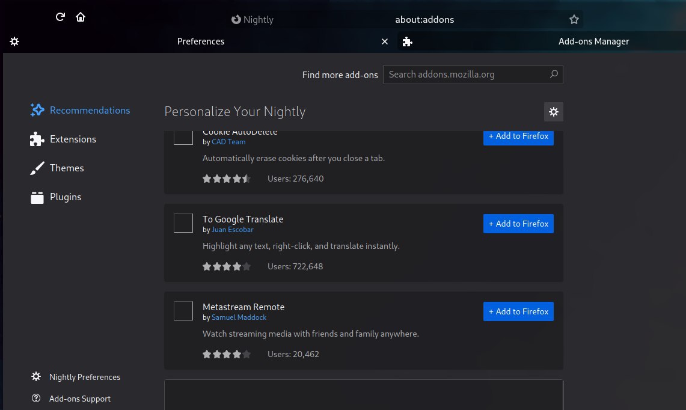The image size is (686, 410).
Task: Click the Preferences tab gear icon
Action: [14, 41]
